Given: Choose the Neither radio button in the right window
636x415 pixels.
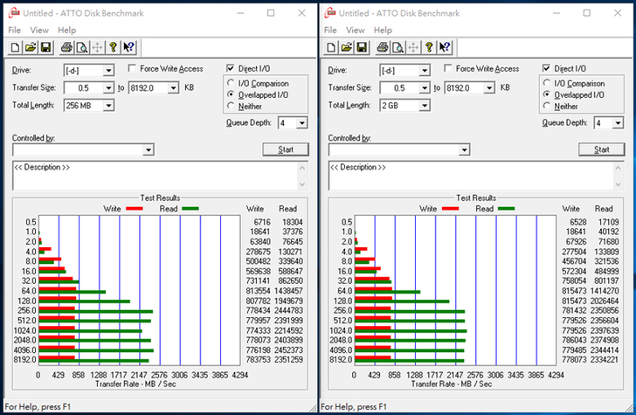Looking at the screenshot, I should [548, 107].
